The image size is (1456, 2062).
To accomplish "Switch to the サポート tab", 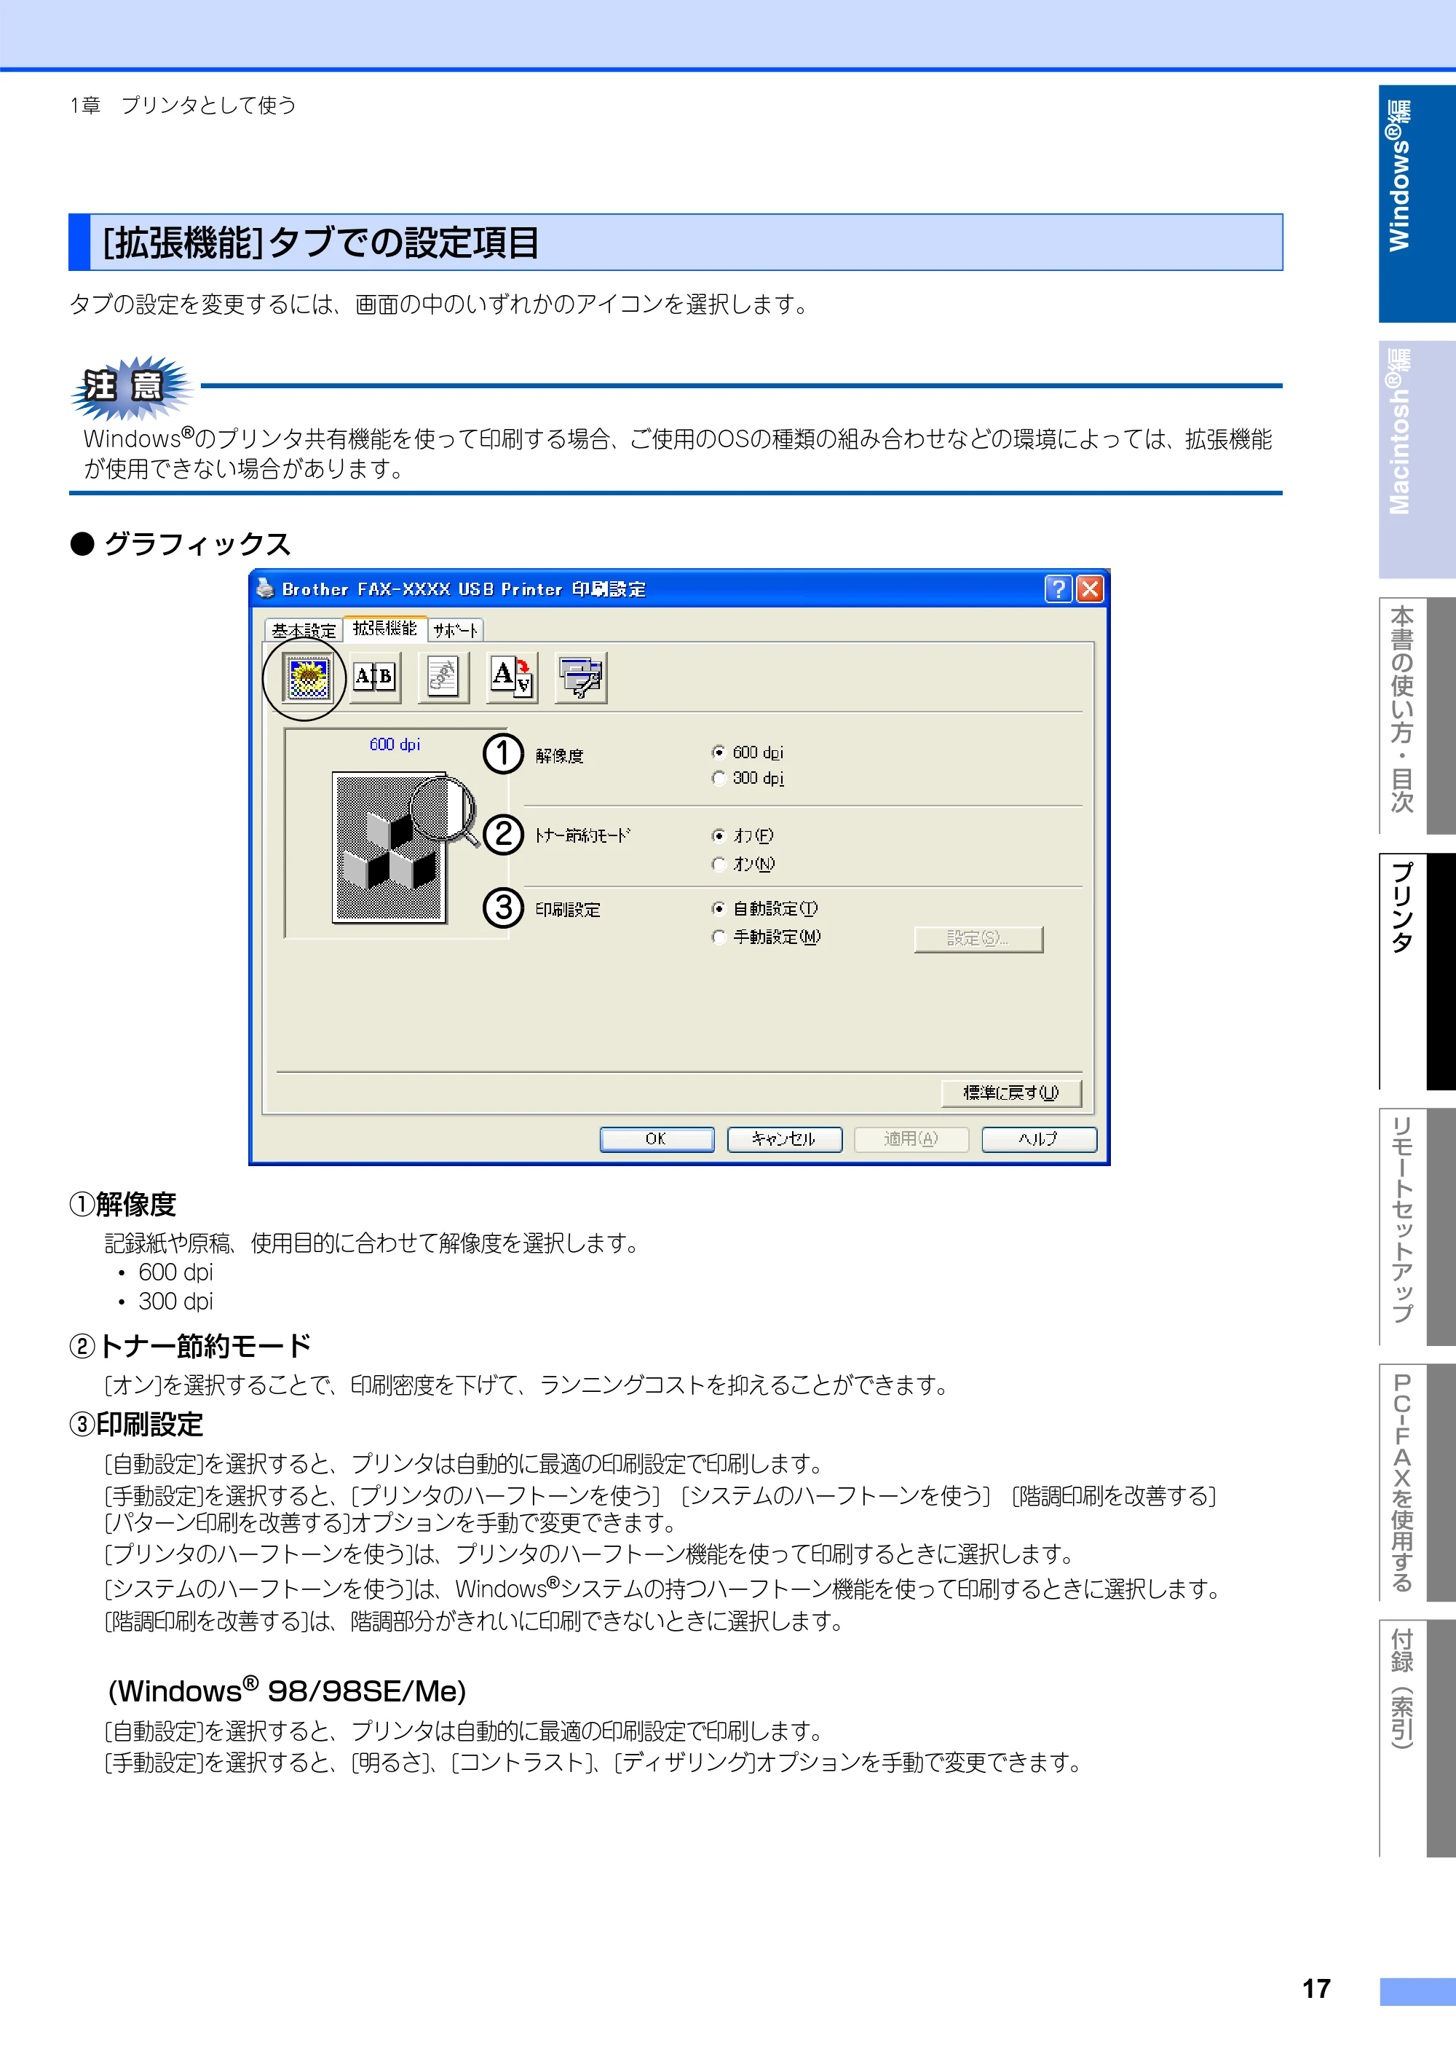I will click(455, 631).
